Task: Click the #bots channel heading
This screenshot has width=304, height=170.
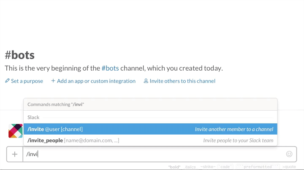Action: [x=19, y=55]
